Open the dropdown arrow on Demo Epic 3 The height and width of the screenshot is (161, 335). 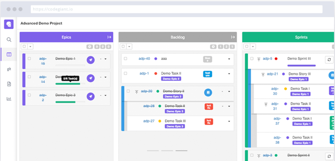pyautogui.click(x=105, y=95)
